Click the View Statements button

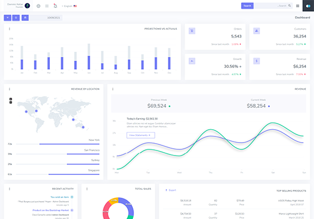(x=141, y=135)
